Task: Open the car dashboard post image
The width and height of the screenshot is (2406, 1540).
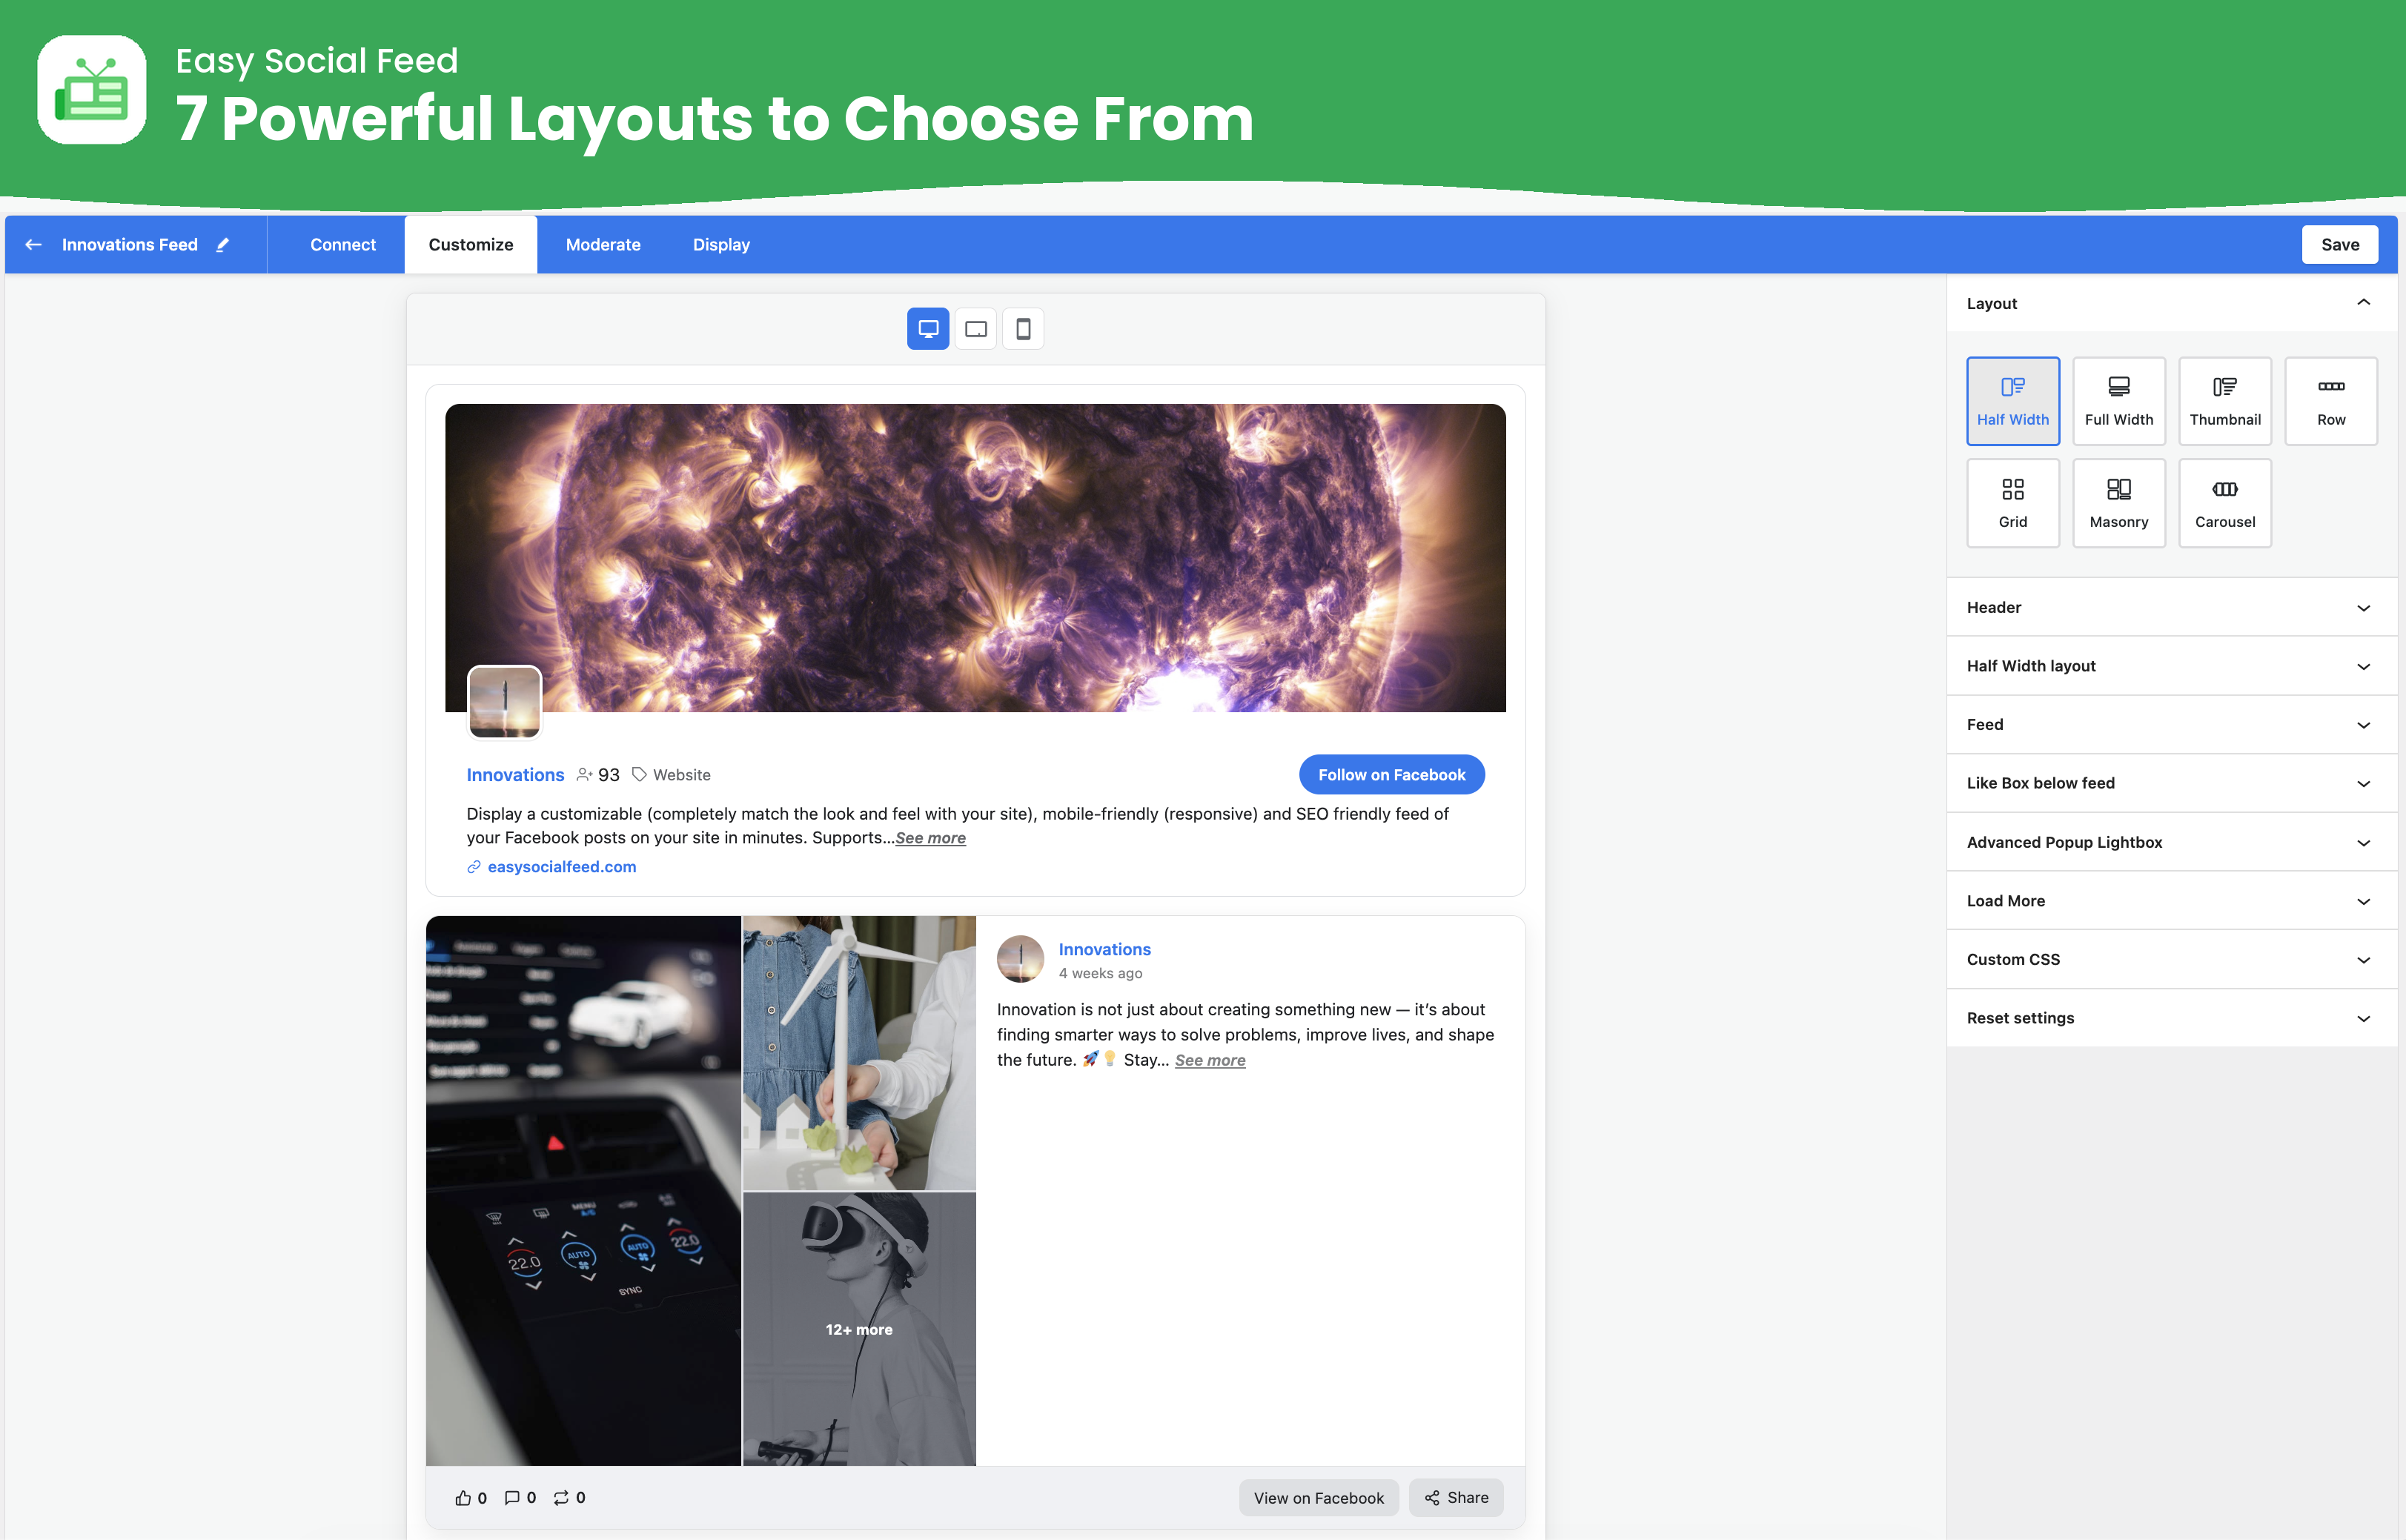Action: [583, 1190]
